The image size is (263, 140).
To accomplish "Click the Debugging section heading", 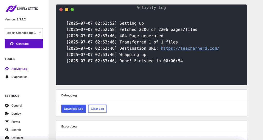I will 69,95.
